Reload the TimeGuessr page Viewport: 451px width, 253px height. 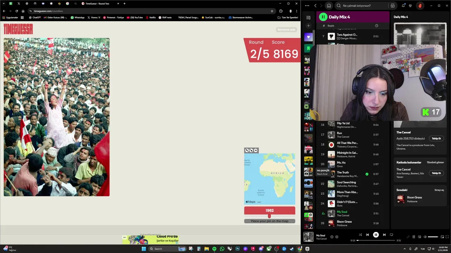click(17, 11)
